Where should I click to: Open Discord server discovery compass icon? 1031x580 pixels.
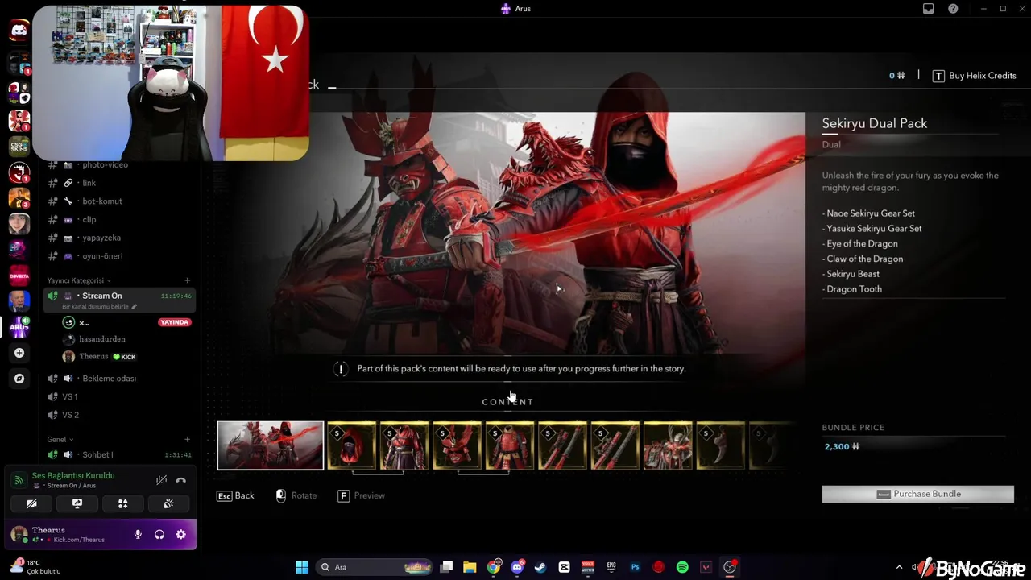19,379
